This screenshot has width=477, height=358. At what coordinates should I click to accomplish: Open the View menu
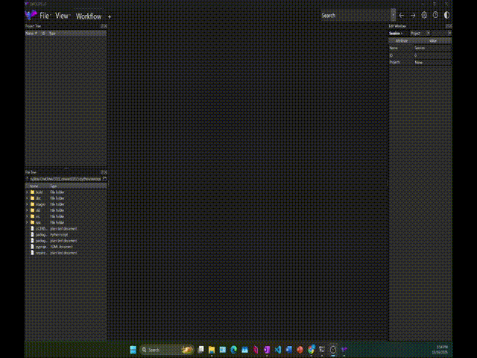(62, 16)
